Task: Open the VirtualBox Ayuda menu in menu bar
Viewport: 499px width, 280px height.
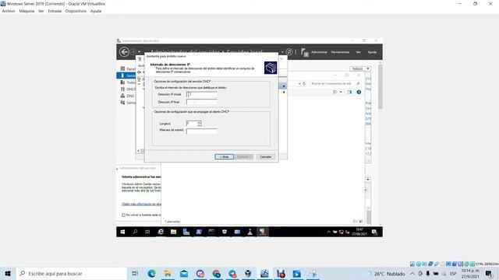Action: [x=96, y=11]
